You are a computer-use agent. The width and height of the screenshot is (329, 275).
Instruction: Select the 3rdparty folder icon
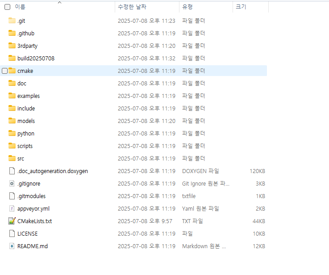click(12, 46)
